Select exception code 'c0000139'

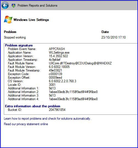coord(56,74)
